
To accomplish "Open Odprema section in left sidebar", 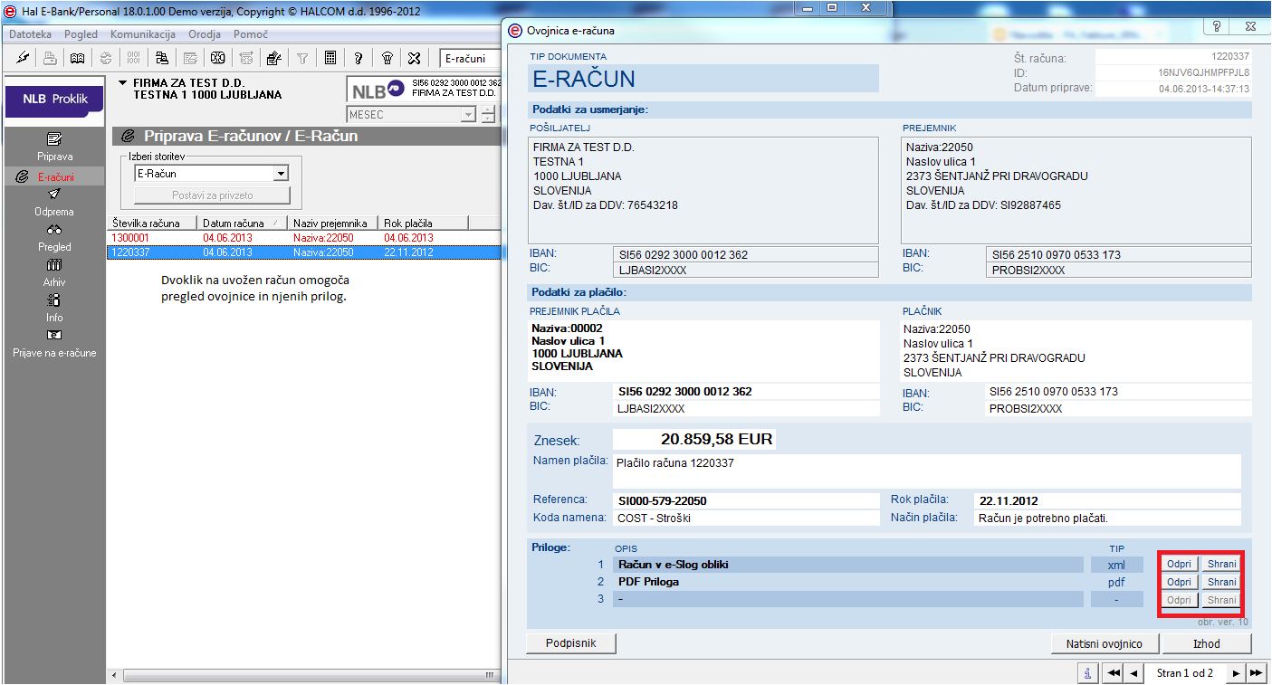I will pos(54,202).
